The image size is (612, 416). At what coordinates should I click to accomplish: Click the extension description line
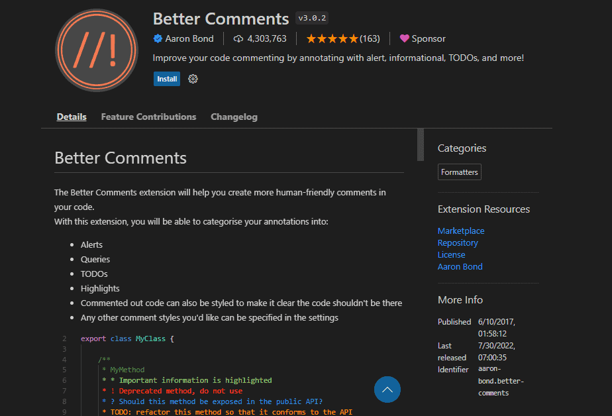tap(338, 58)
